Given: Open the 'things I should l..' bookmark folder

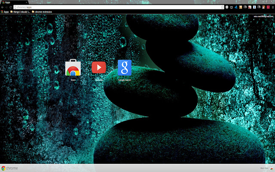Looking at the screenshot, I should coord(20,12).
